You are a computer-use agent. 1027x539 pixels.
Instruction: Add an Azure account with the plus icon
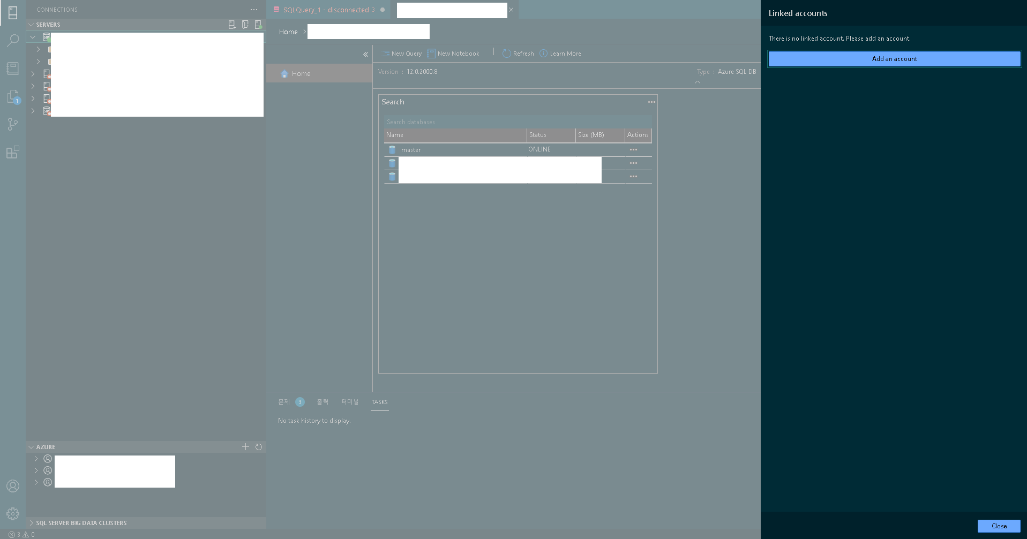[245, 447]
